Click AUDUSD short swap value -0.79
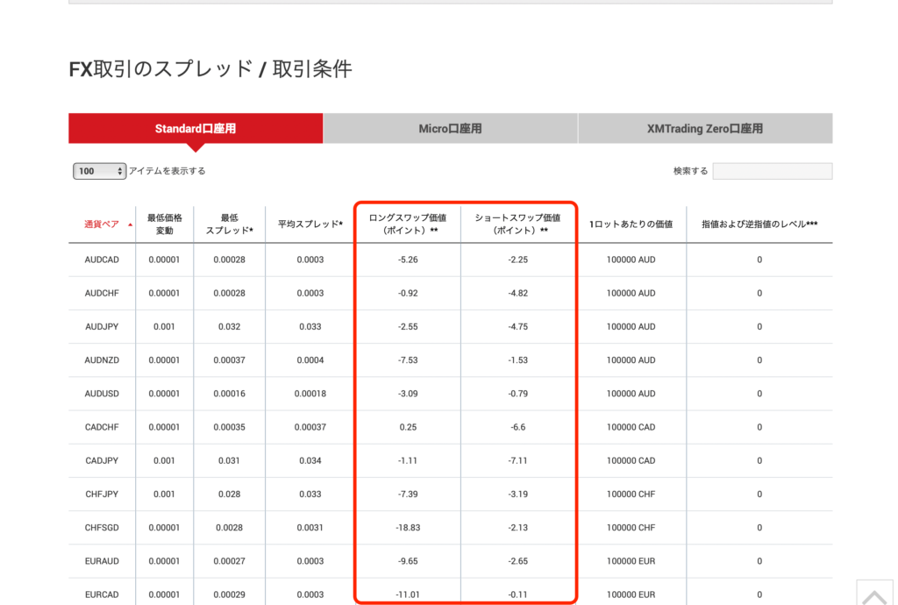Screen dimensions: 898x605 (x=517, y=393)
